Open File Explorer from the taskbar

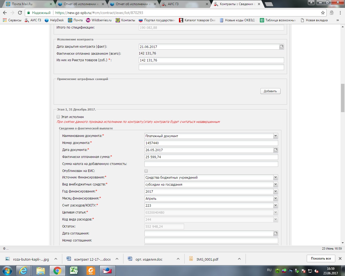40,270
